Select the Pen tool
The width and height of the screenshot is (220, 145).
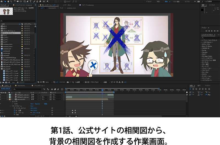tap(28, 1)
